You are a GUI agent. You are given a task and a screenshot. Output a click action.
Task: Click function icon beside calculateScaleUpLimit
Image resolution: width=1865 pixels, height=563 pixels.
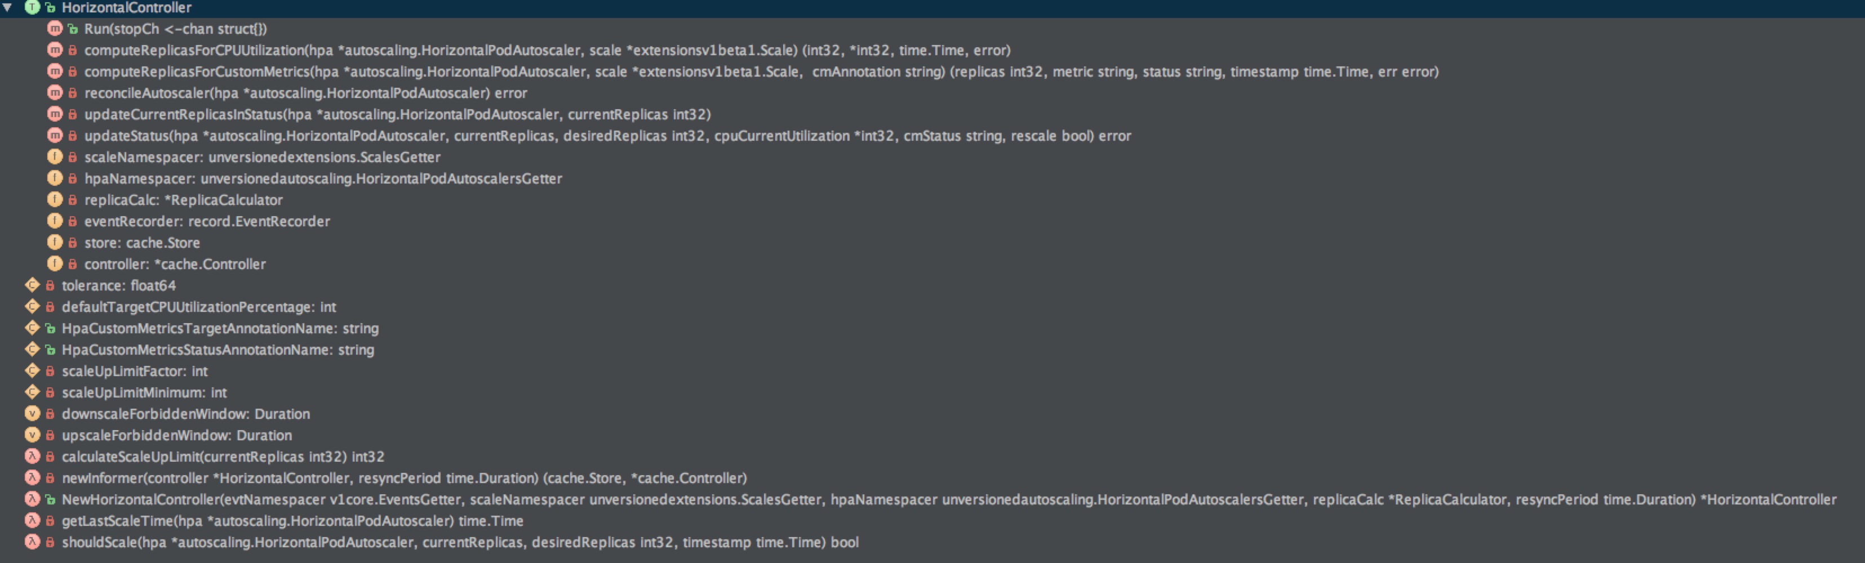pos(33,456)
